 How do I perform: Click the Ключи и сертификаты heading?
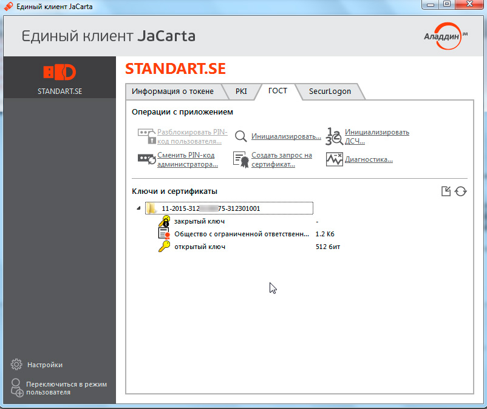pyautogui.click(x=174, y=191)
